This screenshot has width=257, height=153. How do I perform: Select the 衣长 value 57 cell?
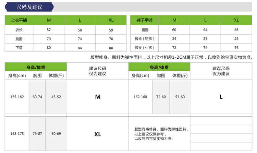click(49, 30)
